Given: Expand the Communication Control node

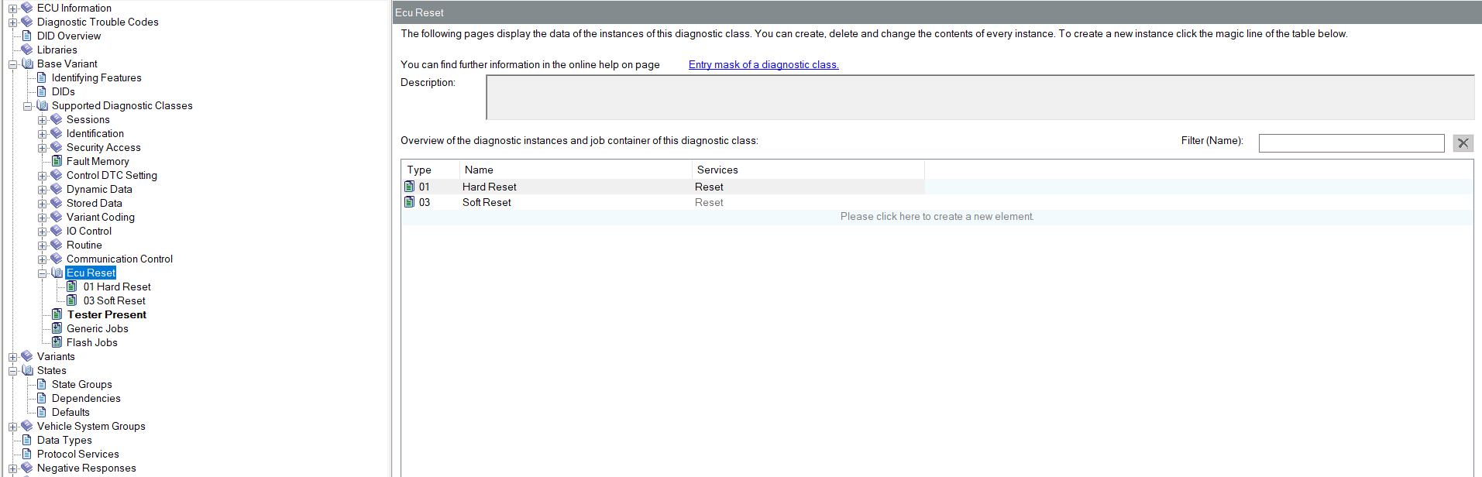Looking at the screenshot, I should pos(42,259).
